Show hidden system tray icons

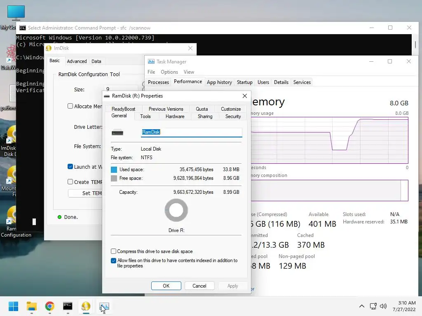coord(362,306)
